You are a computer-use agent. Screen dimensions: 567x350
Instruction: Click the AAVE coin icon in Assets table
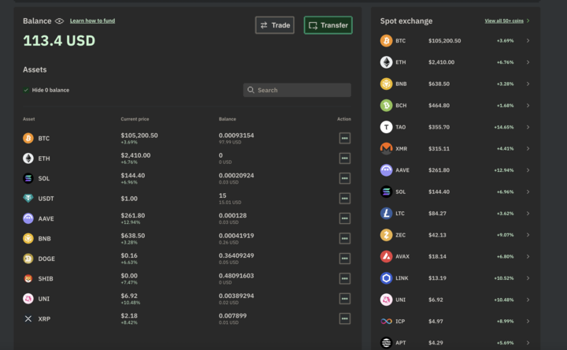pos(28,218)
